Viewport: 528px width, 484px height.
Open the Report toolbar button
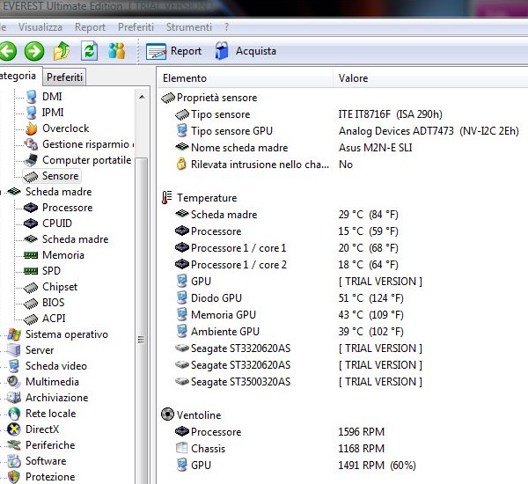[x=174, y=51]
